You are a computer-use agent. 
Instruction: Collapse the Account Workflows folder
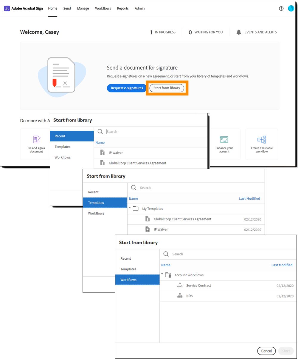162,274
